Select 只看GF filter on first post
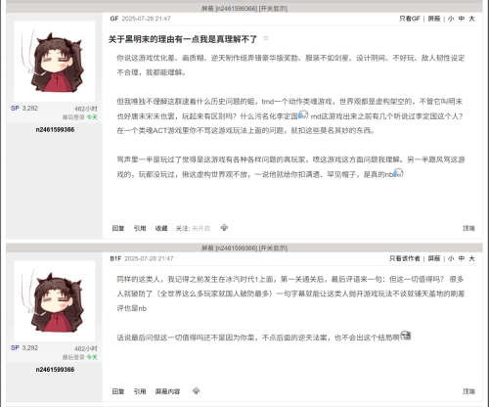 (x=410, y=19)
